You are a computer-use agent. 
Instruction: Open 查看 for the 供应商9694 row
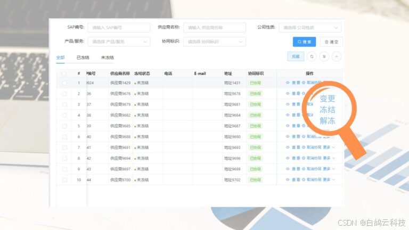(296, 158)
